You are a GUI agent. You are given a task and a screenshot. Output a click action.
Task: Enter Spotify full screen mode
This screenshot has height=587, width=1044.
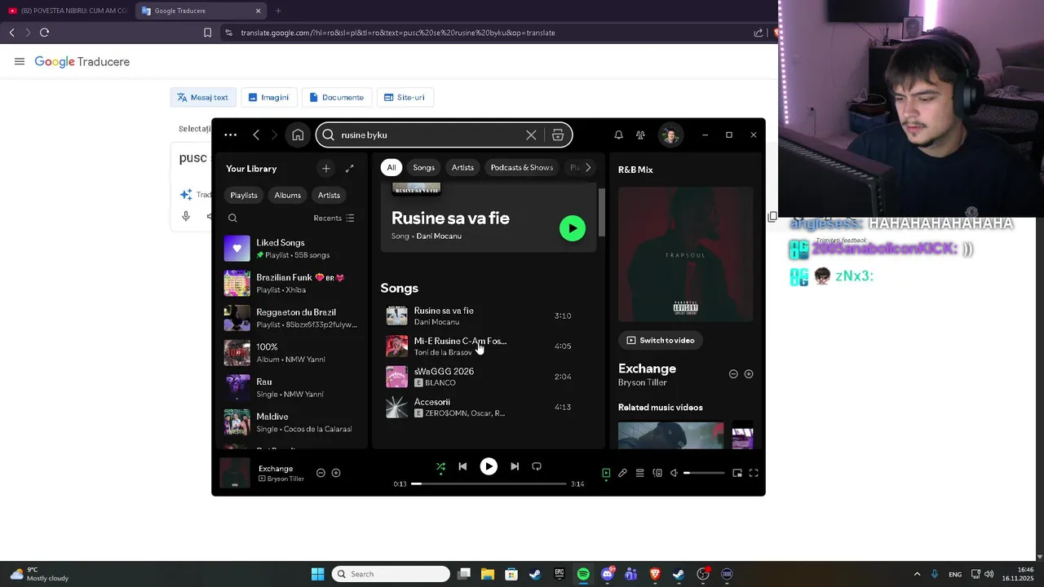pos(754,473)
